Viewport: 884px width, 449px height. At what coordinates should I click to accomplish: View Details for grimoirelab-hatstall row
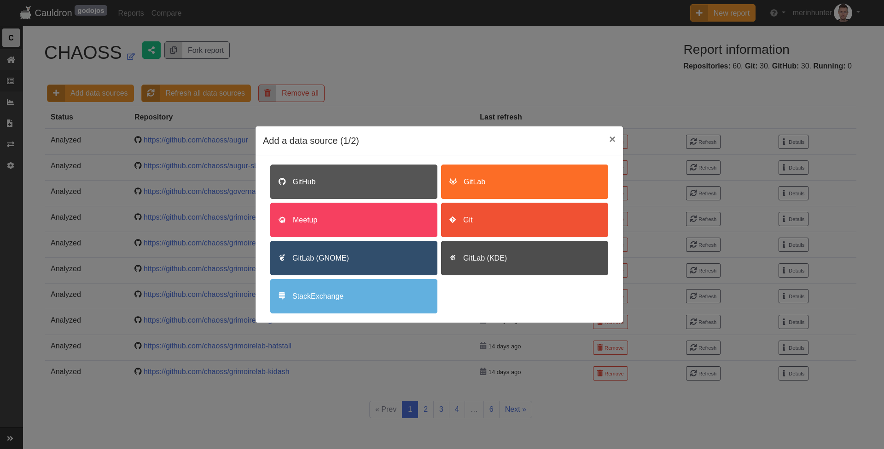click(793, 348)
